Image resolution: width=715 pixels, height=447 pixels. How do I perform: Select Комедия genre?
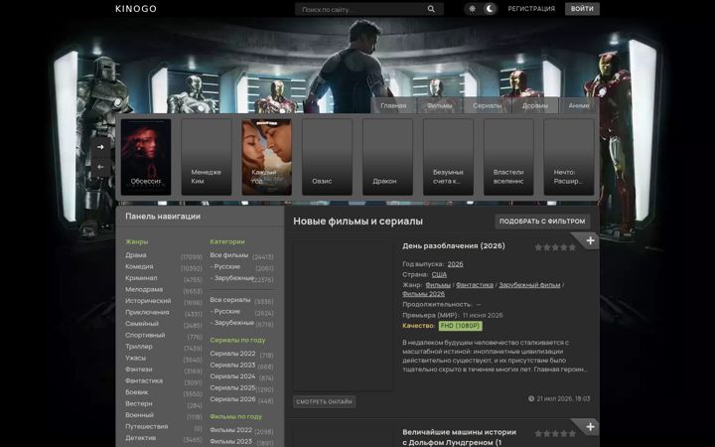[139, 266]
